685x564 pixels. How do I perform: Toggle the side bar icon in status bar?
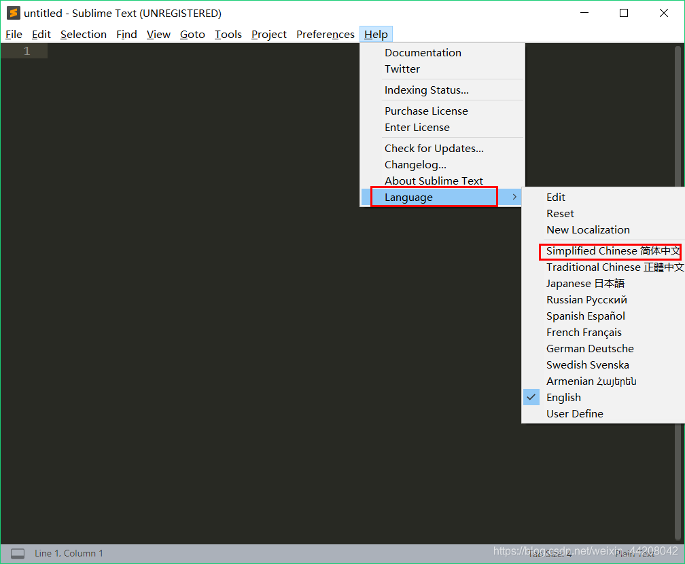(18, 554)
